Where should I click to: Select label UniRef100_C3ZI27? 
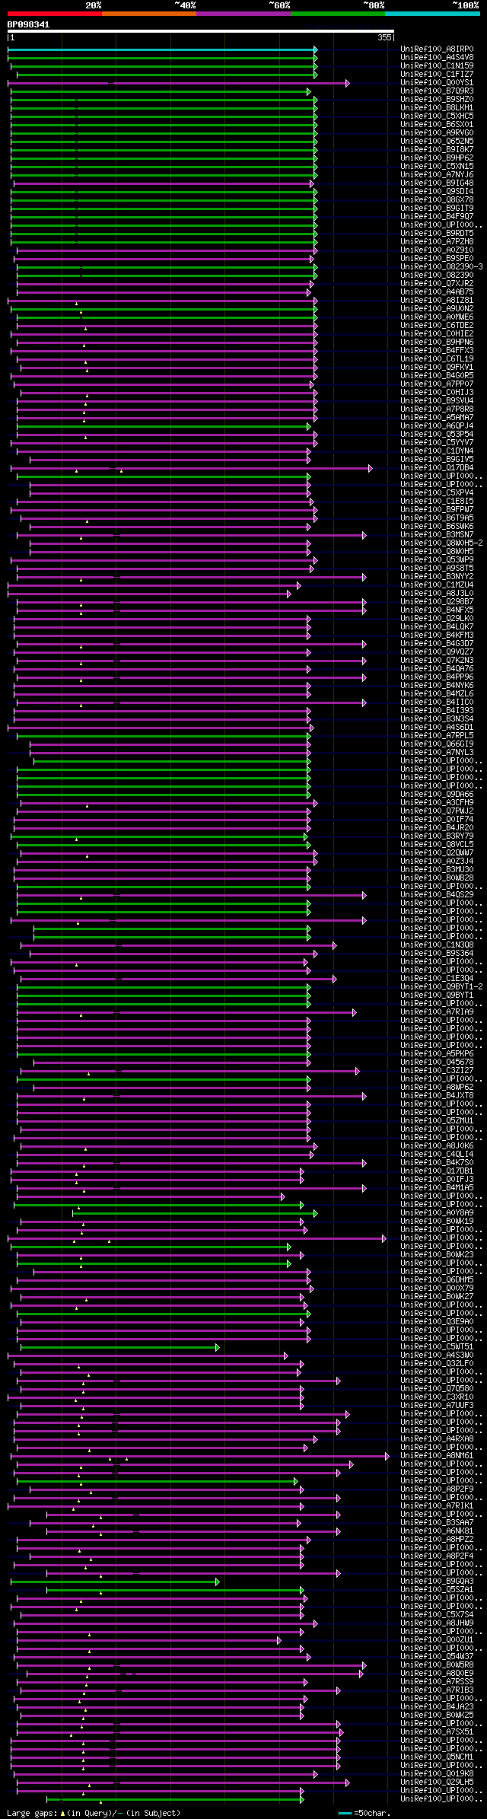click(x=437, y=1071)
